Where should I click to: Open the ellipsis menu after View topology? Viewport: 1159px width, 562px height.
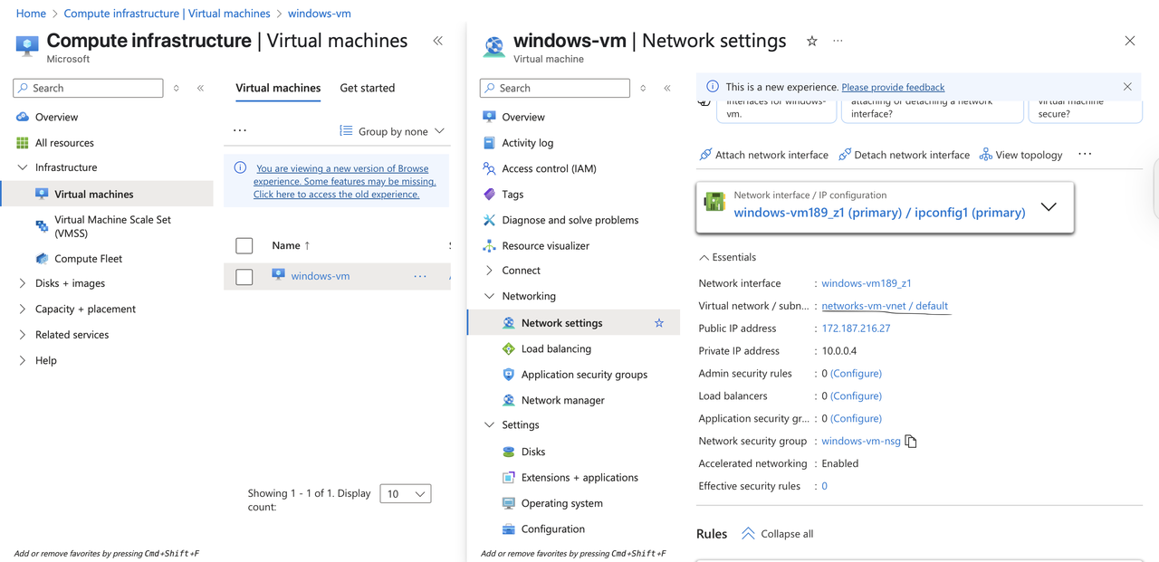[x=1085, y=154]
